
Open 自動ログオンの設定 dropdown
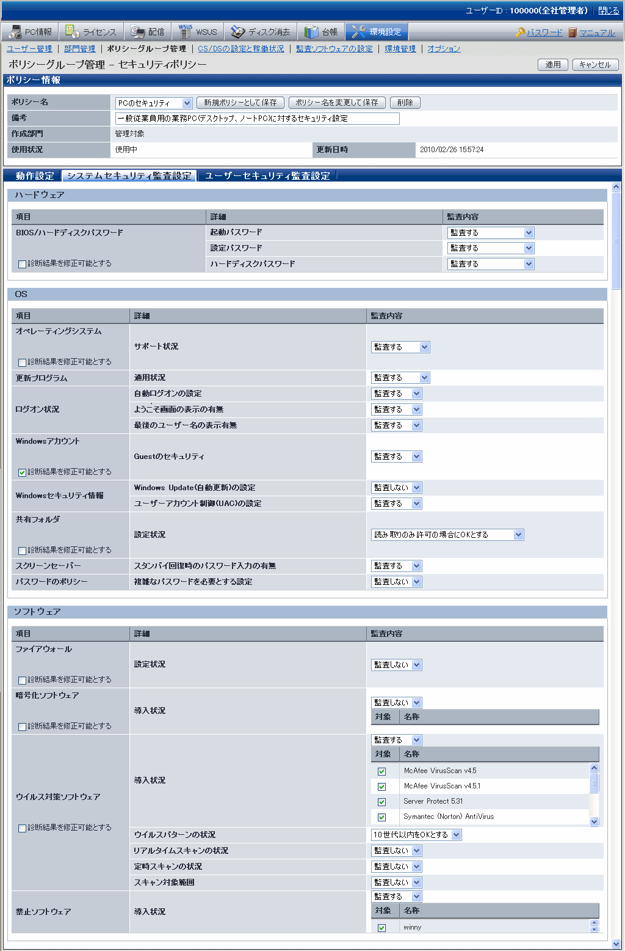click(397, 394)
